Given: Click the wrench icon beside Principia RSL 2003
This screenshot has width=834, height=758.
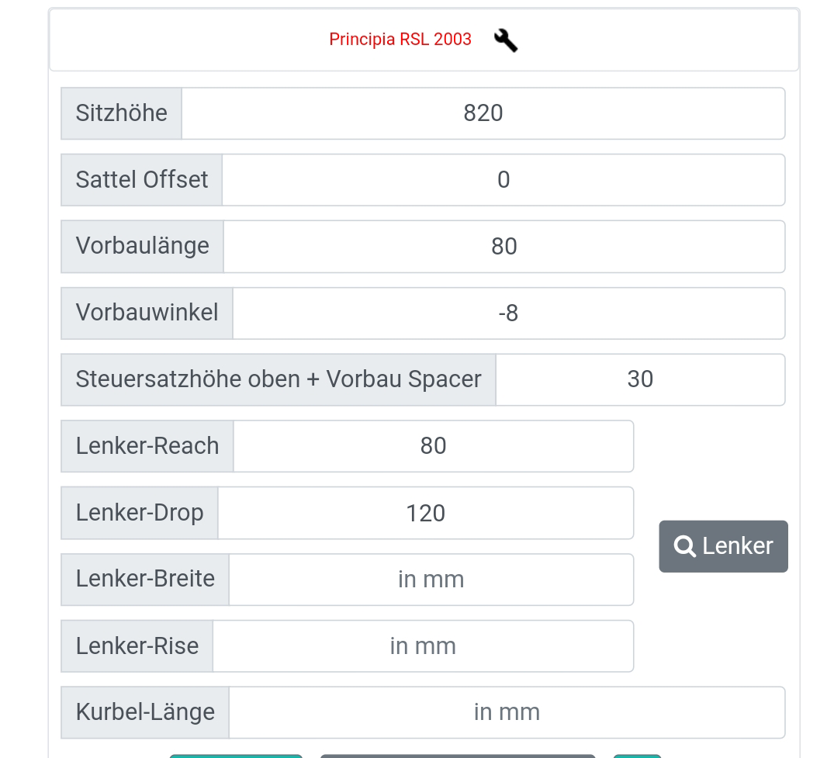Looking at the screenshot, I should click(x=506, y=40).
